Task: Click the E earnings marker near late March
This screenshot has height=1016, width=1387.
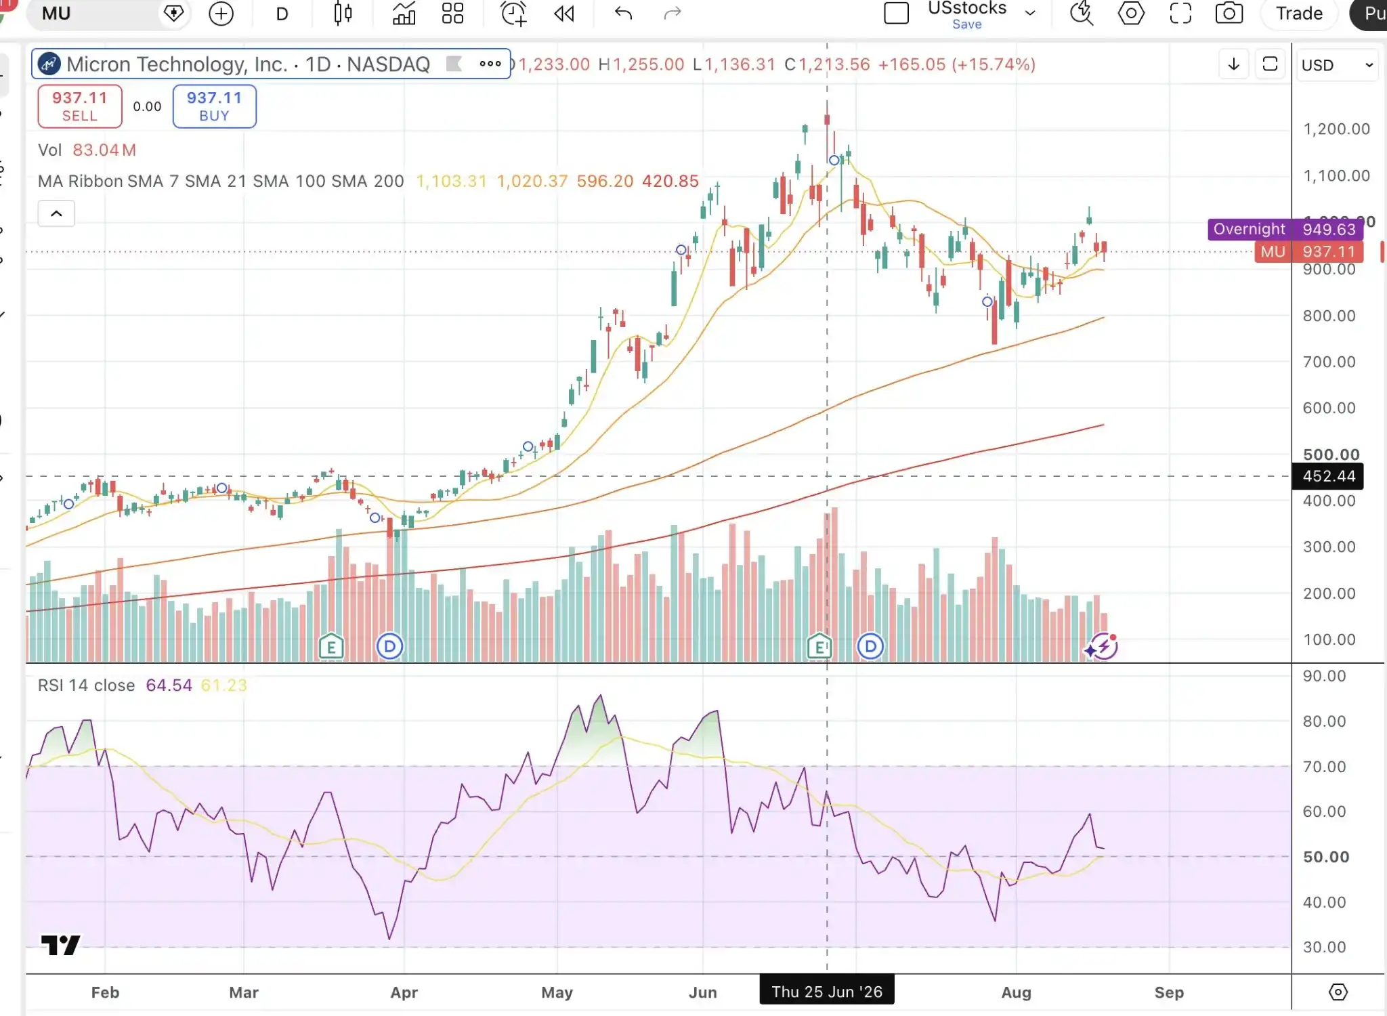Action: coord(331,647)
